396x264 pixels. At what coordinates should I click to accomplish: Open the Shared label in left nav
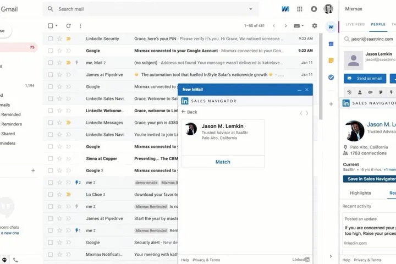click(8, 134)
